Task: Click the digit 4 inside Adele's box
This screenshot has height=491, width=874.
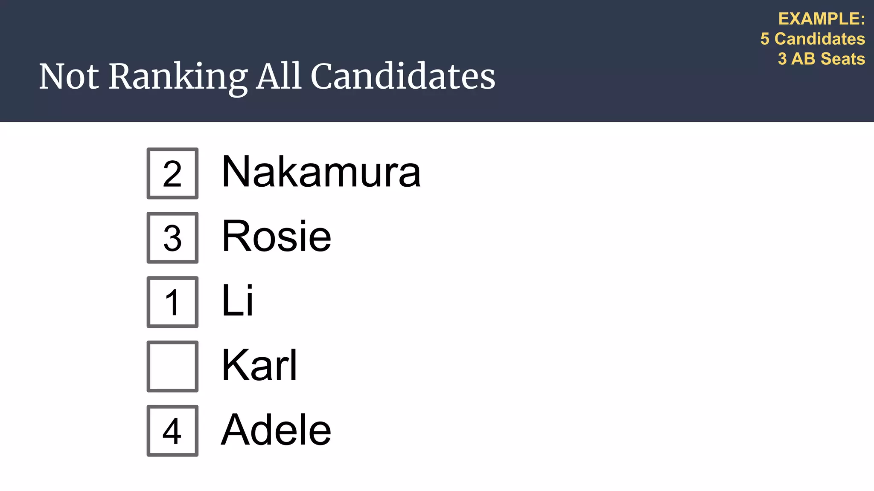Action: pyautogui.click(x=172, y=431)
